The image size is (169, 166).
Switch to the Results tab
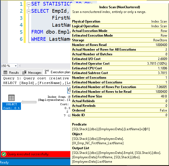(11, 73)
